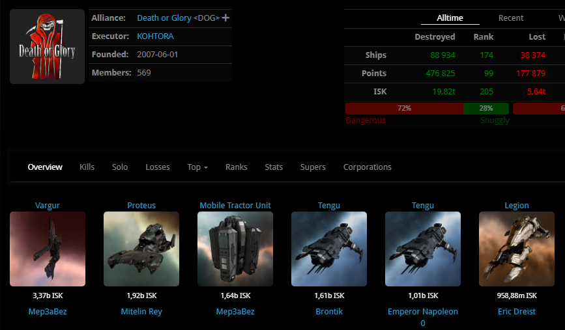This screenshot has width=565, height=330.
Task: Select the Alltime stats tab
Action: [450, 18]
